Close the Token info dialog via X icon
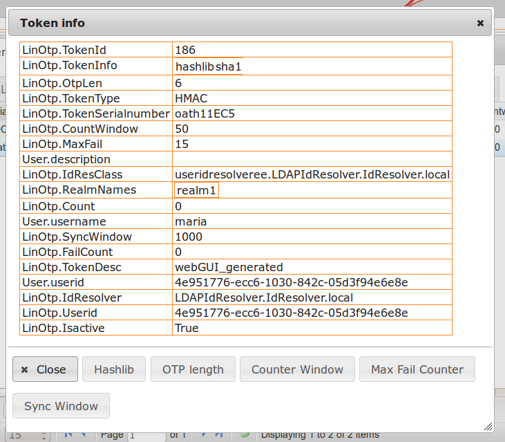The height and width of the screenshot is (442, 505). tap(480, 23)
